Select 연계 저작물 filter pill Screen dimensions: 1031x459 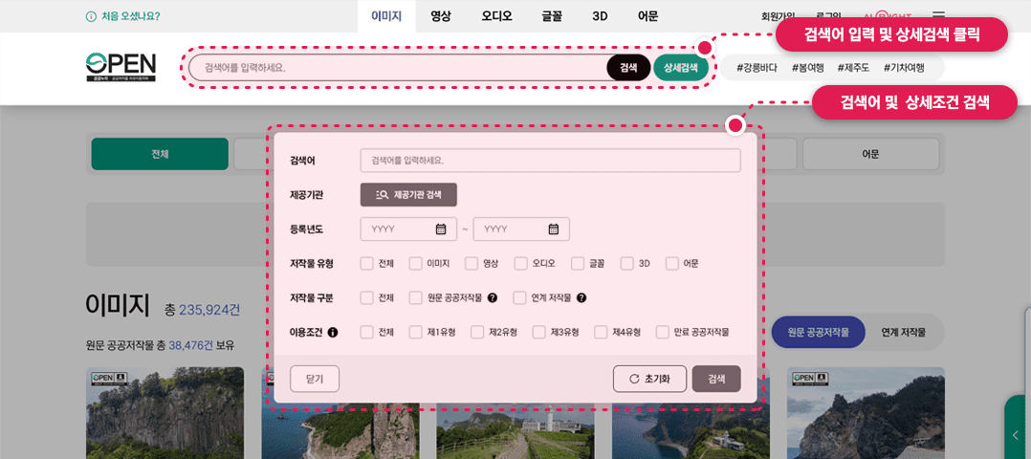pos(904,332)
